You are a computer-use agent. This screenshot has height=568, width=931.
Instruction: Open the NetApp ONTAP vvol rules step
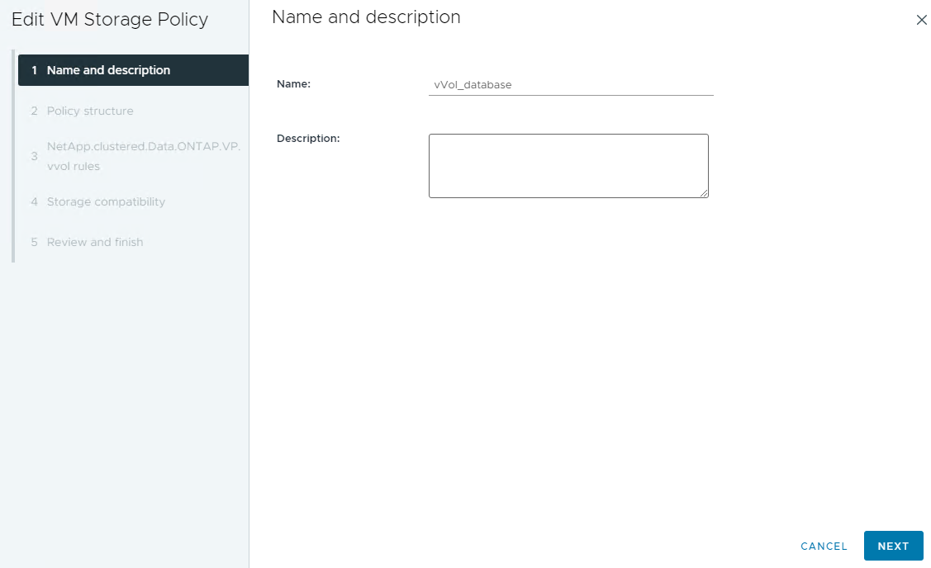(143, 156)
